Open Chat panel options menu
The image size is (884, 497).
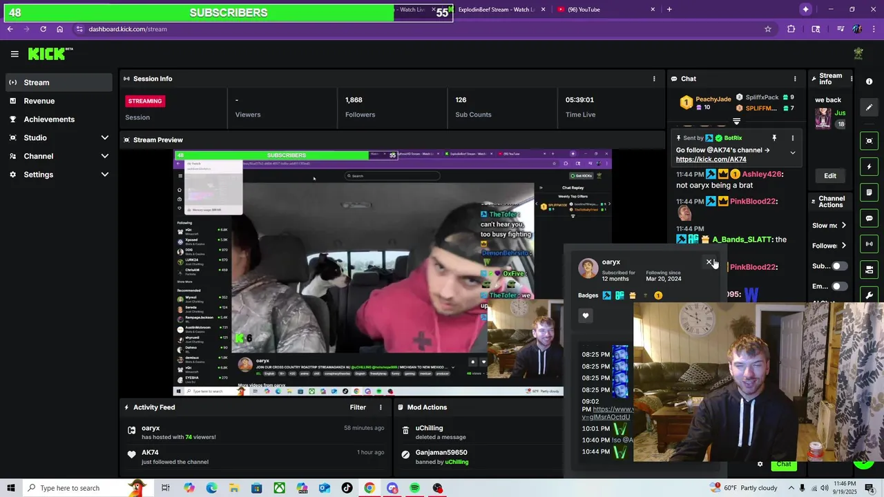pyautogui.click(x=795, y=79)
